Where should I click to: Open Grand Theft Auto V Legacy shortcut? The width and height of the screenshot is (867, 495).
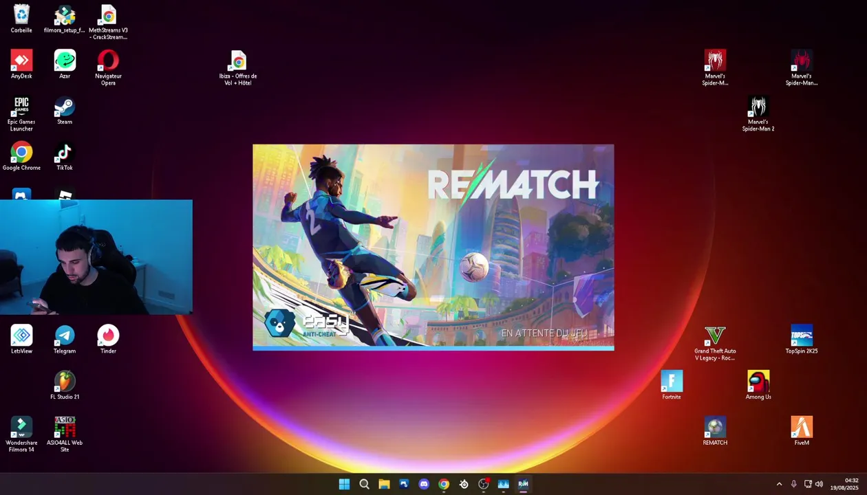(715, 343)
